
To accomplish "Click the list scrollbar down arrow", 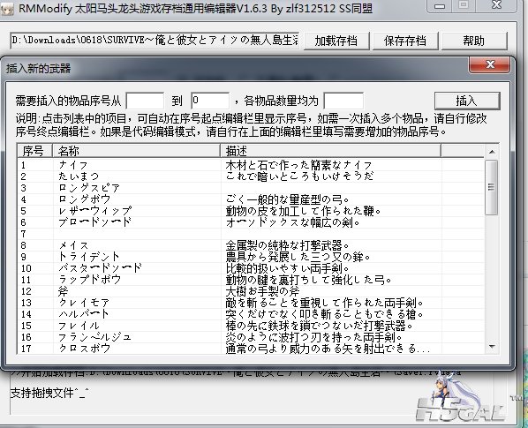I will 492,347.
